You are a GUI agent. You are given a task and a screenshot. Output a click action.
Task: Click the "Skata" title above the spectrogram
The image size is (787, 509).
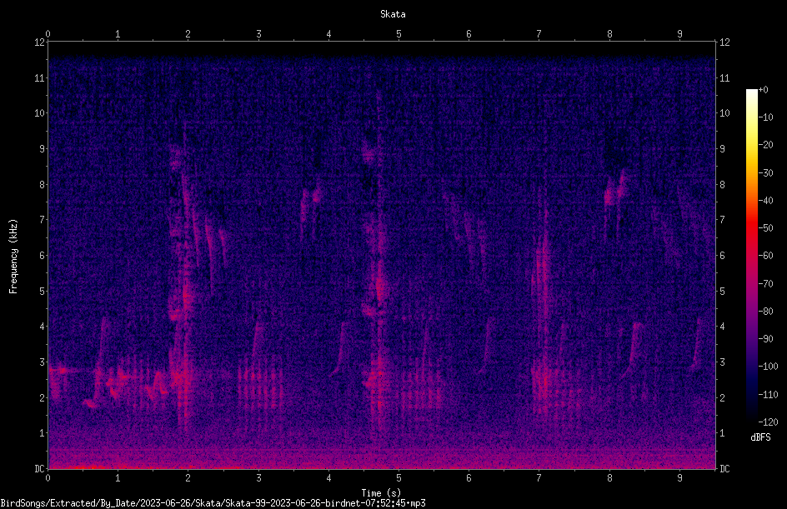pos(393,14)
